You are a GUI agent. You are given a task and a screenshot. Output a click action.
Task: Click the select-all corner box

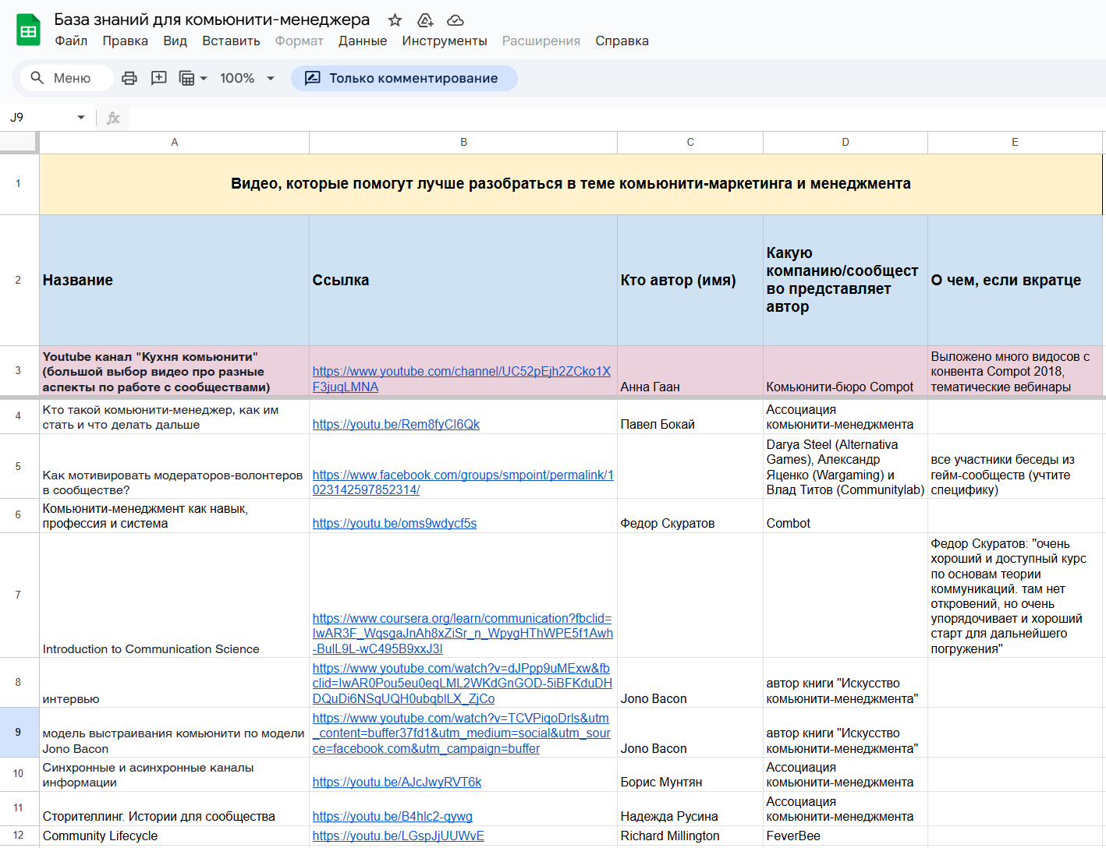(19, 142)
